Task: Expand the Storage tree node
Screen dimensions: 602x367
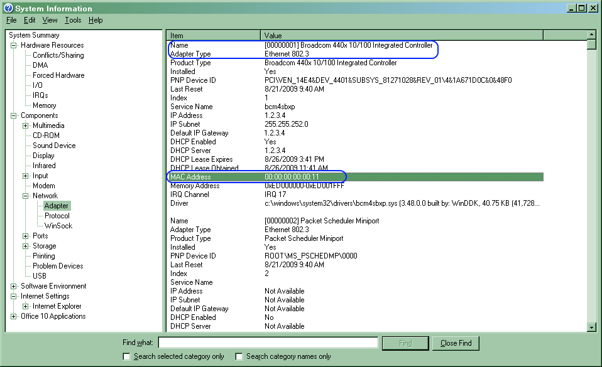Action: (26, 246)
